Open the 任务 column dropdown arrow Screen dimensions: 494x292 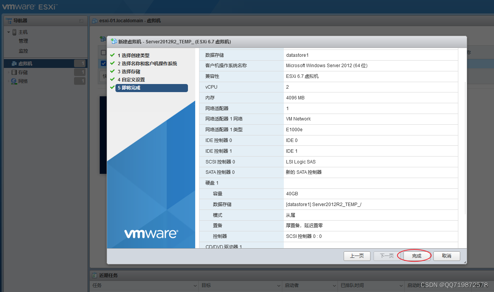coord(195,286)
